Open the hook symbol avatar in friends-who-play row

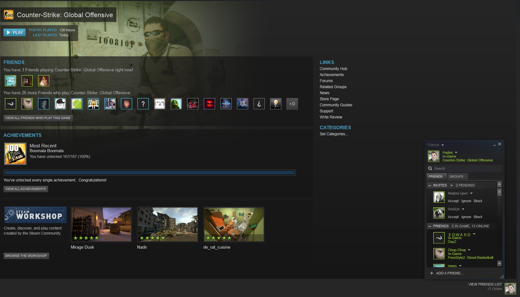tap(11, 104)
